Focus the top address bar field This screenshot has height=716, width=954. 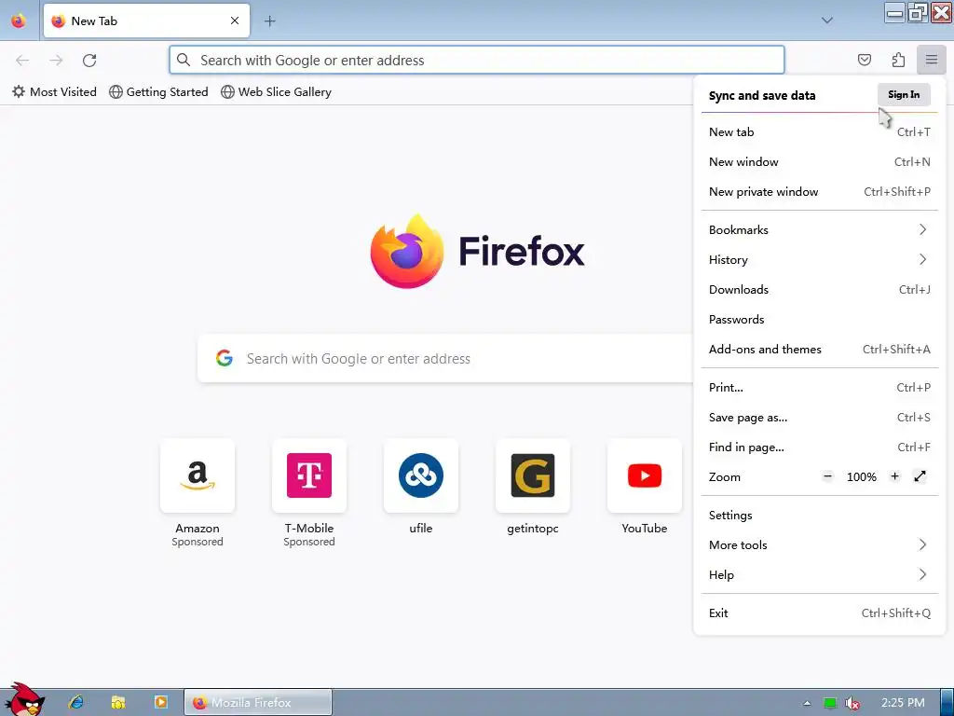pyautogui.click(x=477, y=60)
